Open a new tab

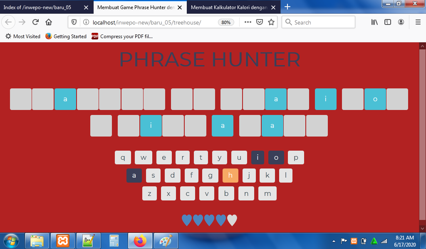coord(287,7)
